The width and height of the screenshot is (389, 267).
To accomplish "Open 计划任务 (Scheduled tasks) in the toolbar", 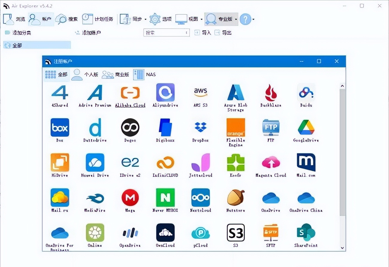I will (x=98, y=19).
